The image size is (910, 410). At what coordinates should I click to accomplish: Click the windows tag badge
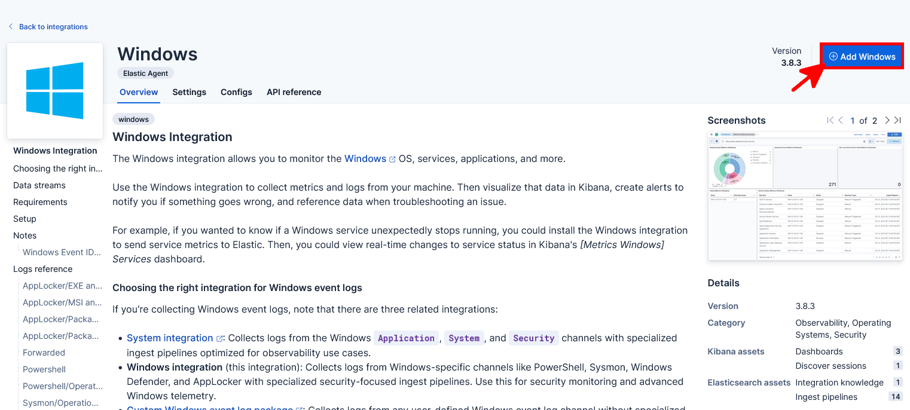pos(133,119)
